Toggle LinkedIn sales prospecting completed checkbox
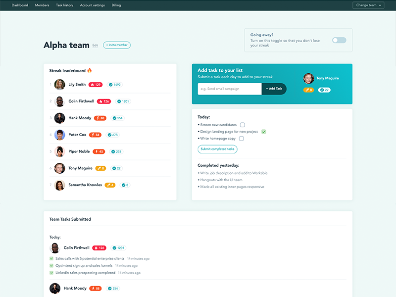The image size is (396, 297). click(51, 273)
